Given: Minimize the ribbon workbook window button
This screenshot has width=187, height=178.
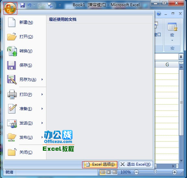Looking at the screenshot, I should (166, 14).
